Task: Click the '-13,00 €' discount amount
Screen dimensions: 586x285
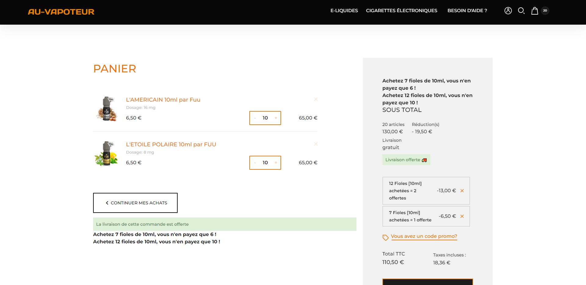Action: pos(446,191)
